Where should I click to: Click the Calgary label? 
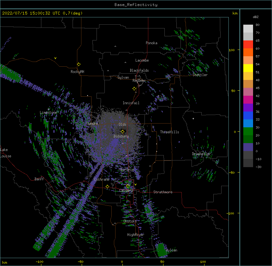coord(126,190)
